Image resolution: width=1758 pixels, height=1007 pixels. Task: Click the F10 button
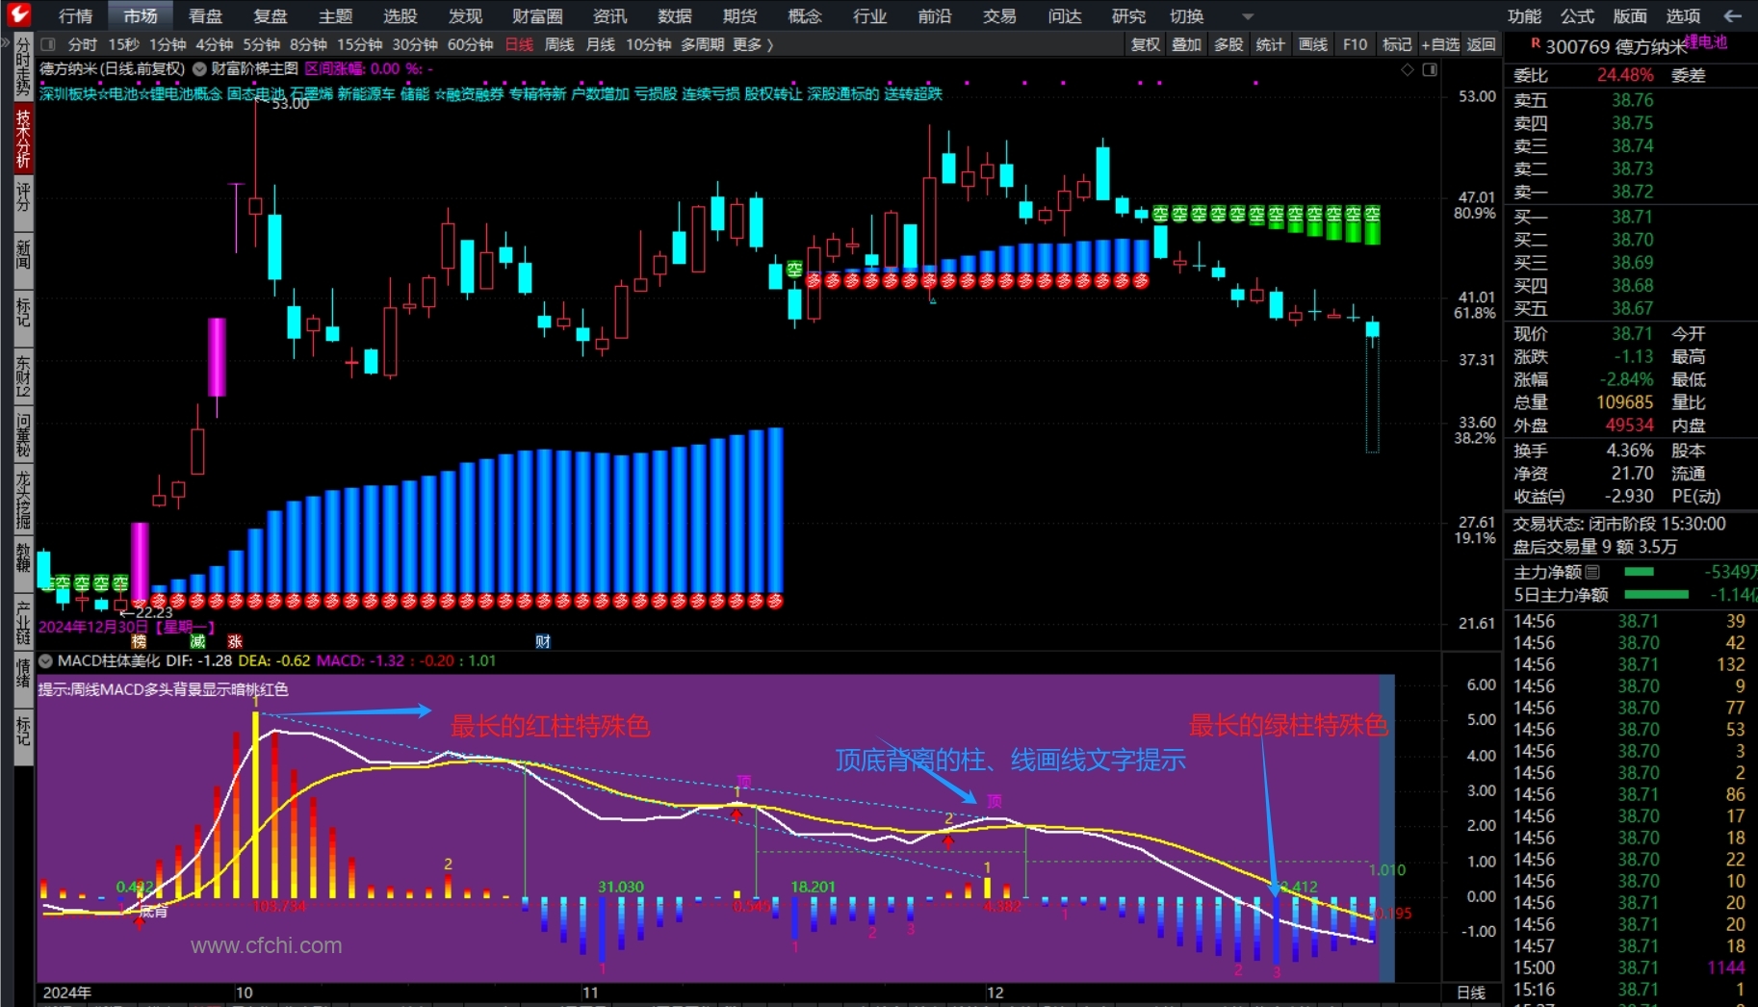point(1355,44)
